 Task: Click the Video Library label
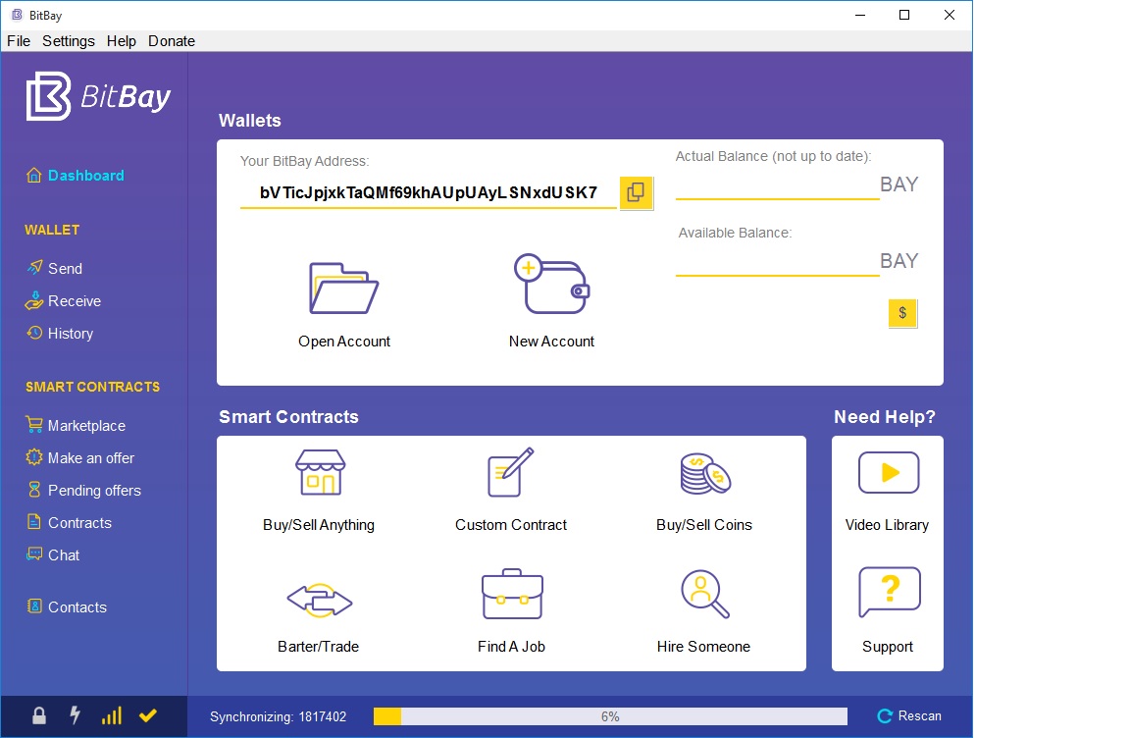887,525
